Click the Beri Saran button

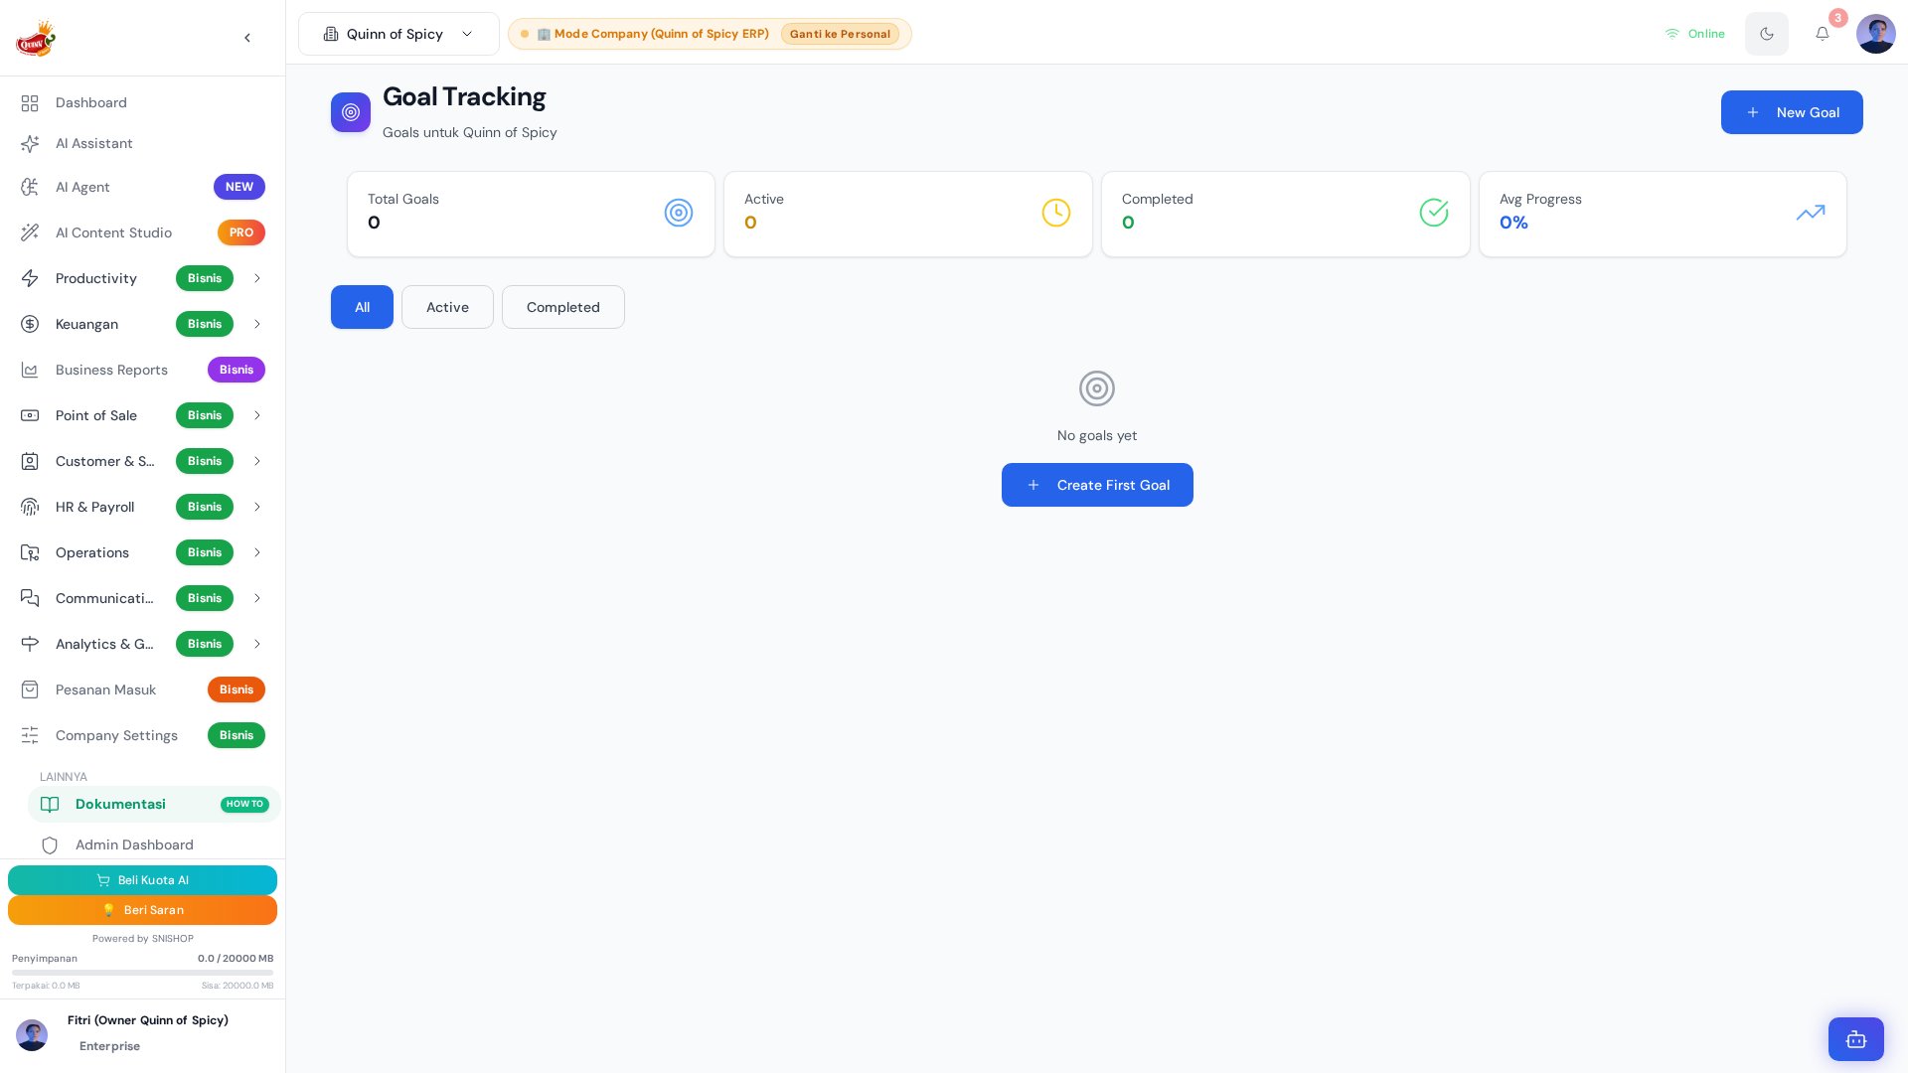(x=142, y=910)
